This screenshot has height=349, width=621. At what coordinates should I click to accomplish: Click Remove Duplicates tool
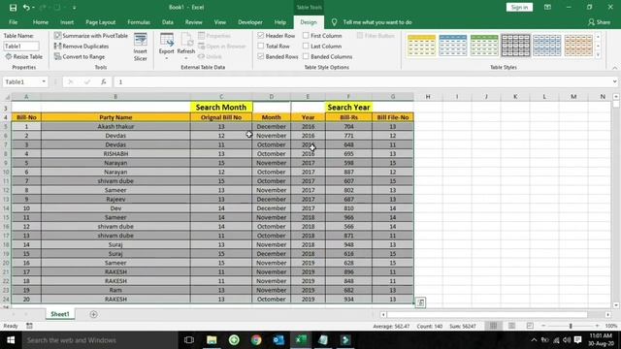[82, 47]
